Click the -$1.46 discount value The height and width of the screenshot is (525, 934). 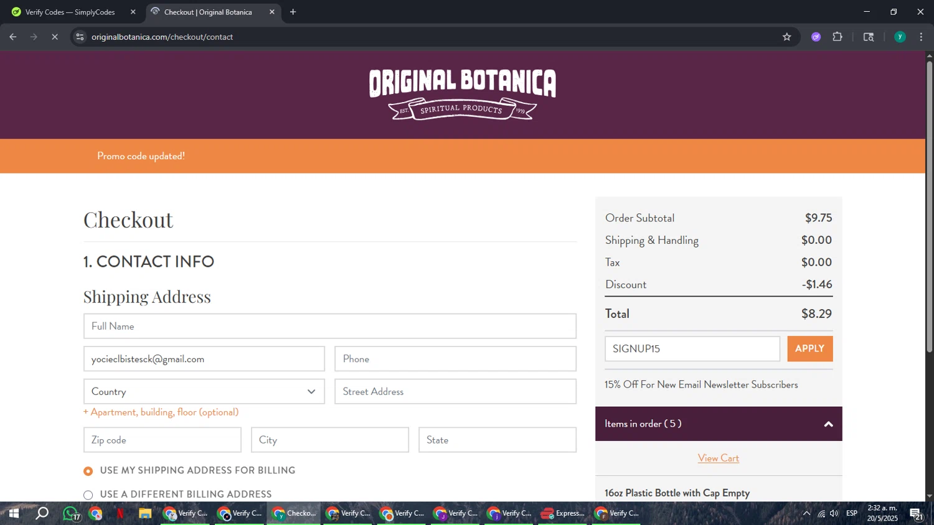[x=817, y=284]
